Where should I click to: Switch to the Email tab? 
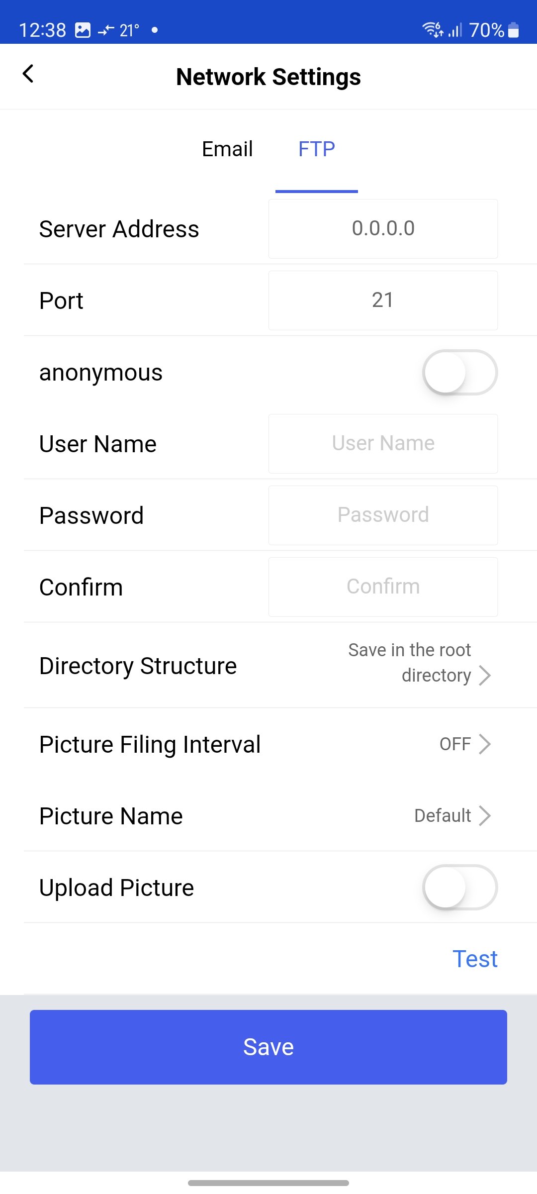tap(227, 149)
